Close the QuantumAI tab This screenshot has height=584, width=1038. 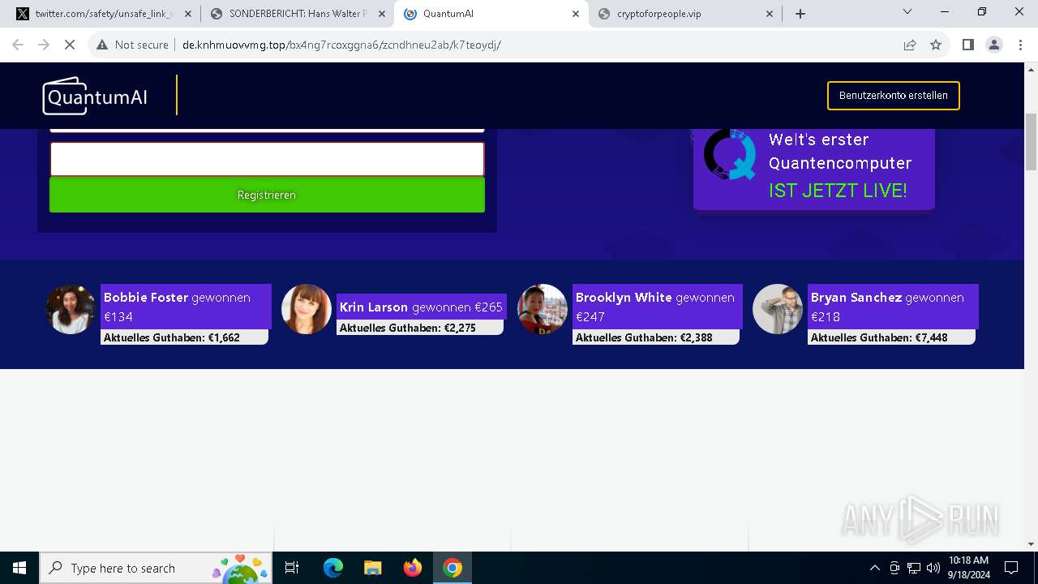pyautogui.click(x=576, y=14)
